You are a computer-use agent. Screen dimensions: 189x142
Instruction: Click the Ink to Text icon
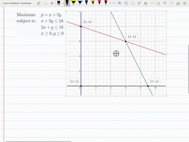tap(133, 3)
